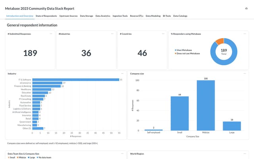Click the company sizes definition footnote text
254x159 pixels.
coord(52,143)
